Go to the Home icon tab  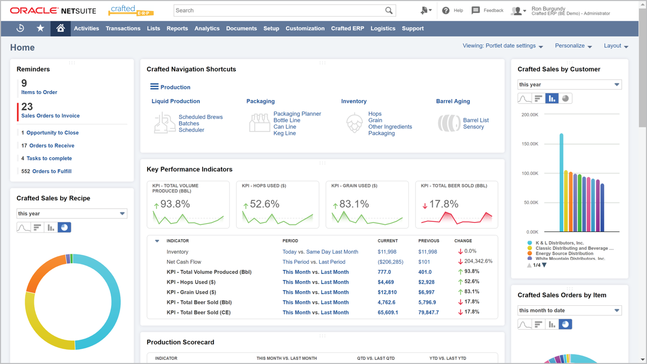point(60,28)
